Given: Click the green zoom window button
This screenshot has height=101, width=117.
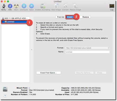Looking at the screenshot, I should point(8,1).
